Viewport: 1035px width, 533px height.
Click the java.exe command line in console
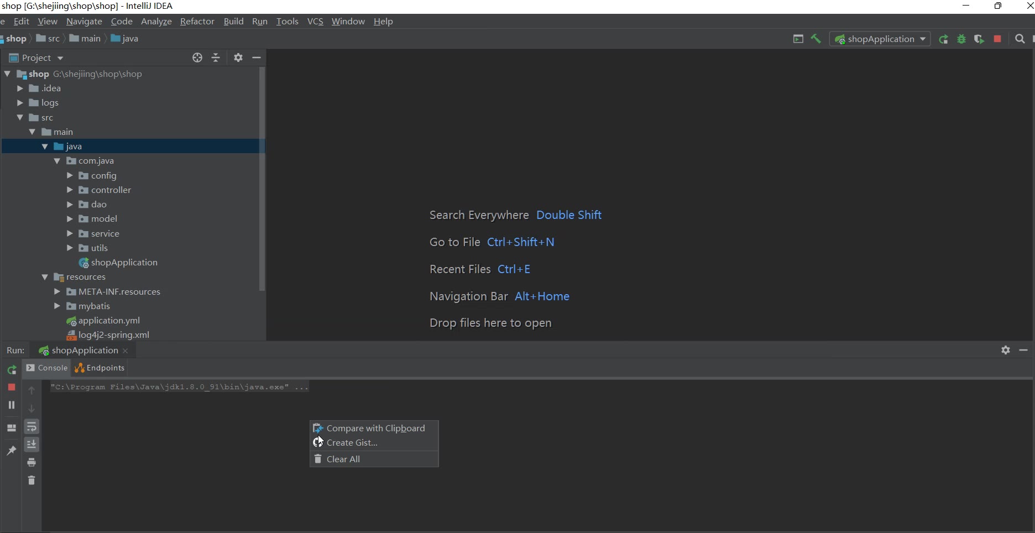pyautogui.click(x=179, y=387)
